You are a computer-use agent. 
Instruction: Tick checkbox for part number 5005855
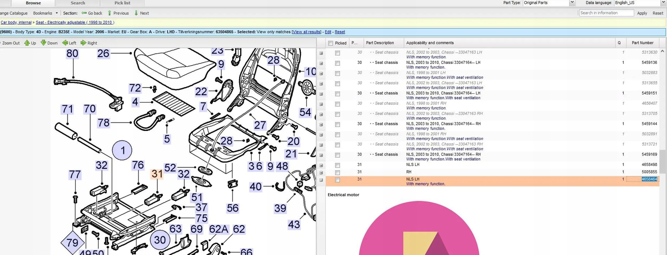coord(338,173)
